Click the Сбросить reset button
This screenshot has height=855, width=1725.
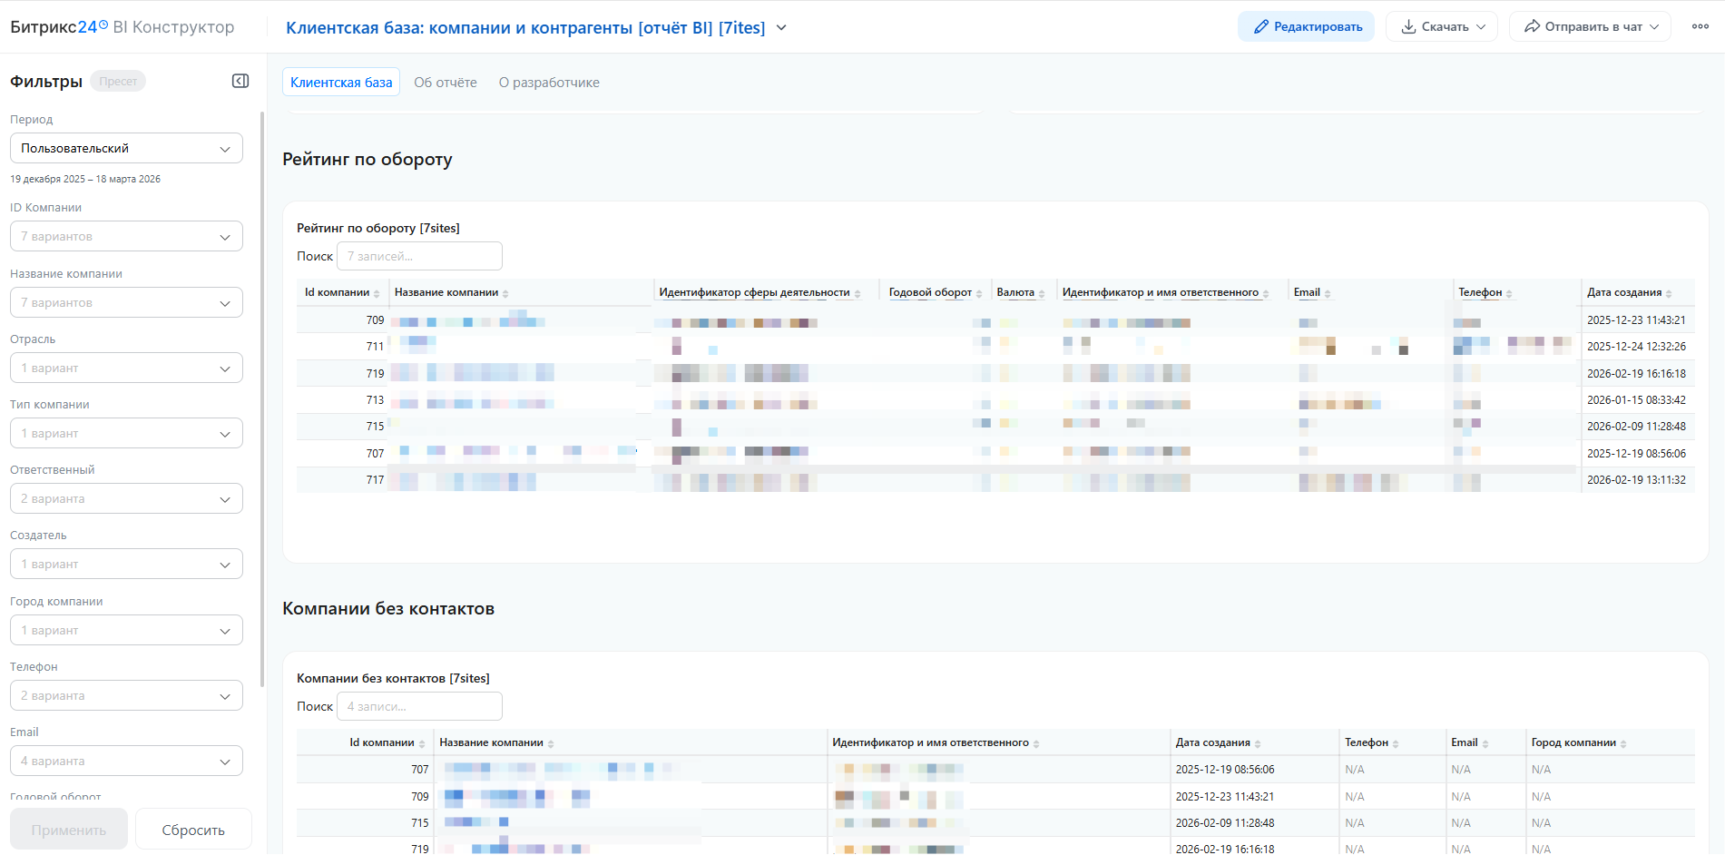(193, 830)
